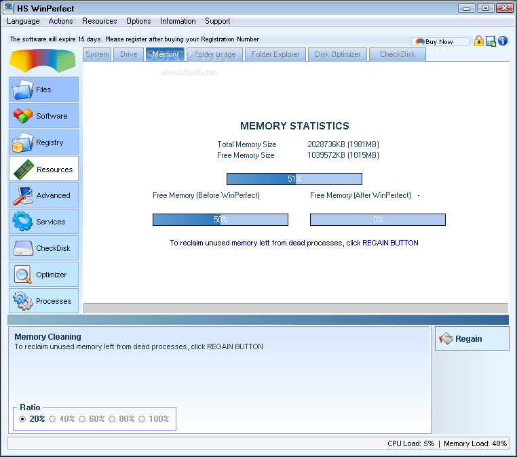The image size is (517, 457).
Task: Select the Resources sidebar item
Action: point(43,169)
